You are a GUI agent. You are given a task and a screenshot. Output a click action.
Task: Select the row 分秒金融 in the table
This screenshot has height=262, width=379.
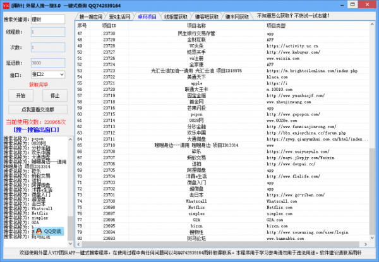pos(222,126)
